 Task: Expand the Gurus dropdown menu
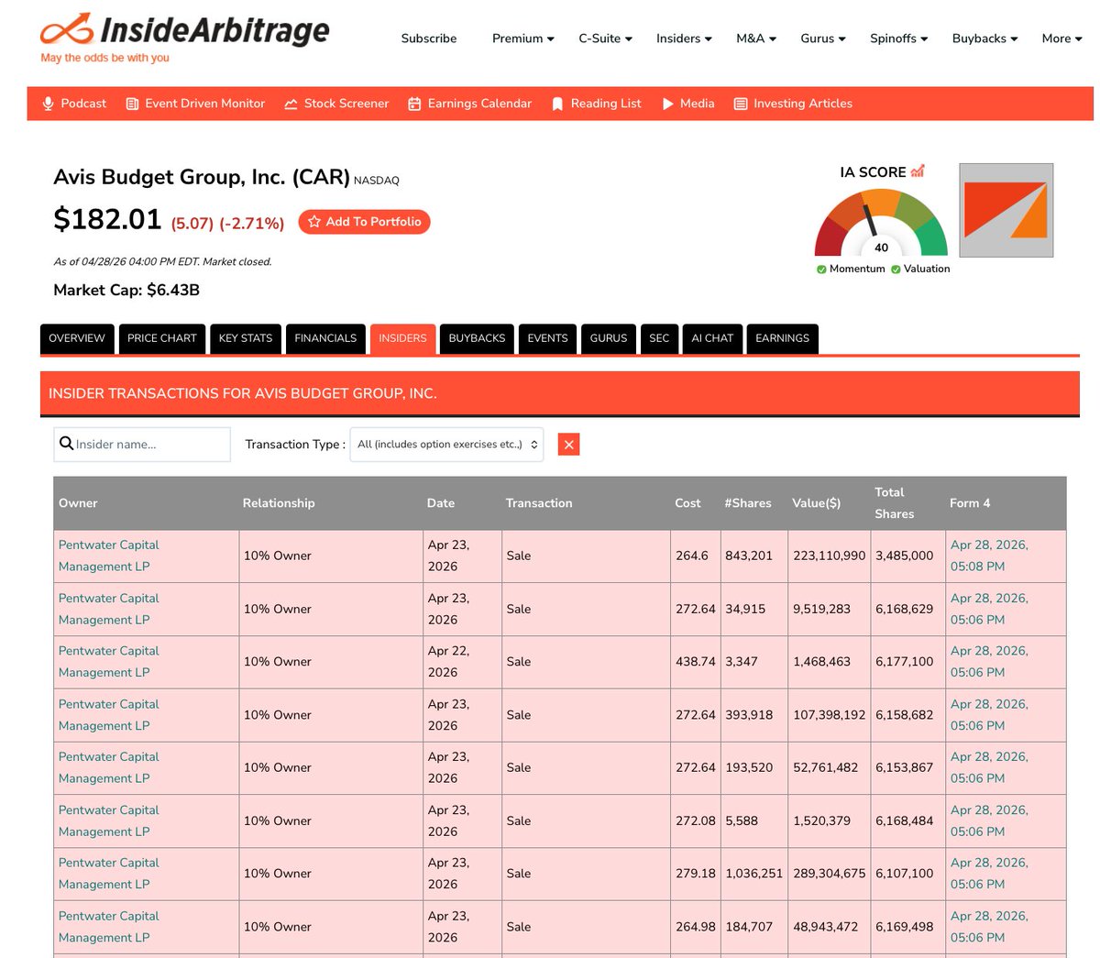(823, 39)
